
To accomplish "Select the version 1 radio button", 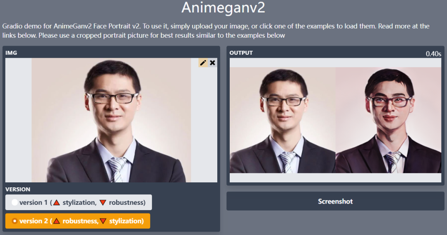I will click(14, 202).
